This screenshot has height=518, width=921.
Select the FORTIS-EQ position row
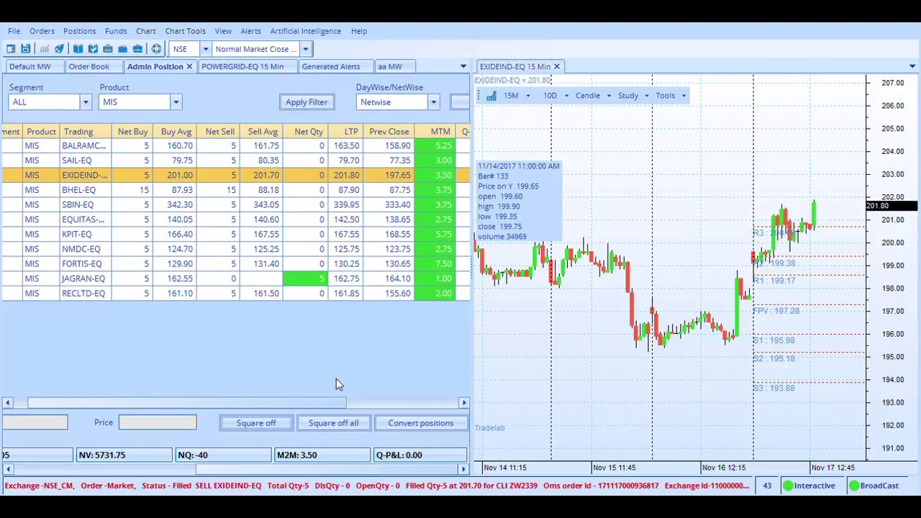tap(235, 264)
